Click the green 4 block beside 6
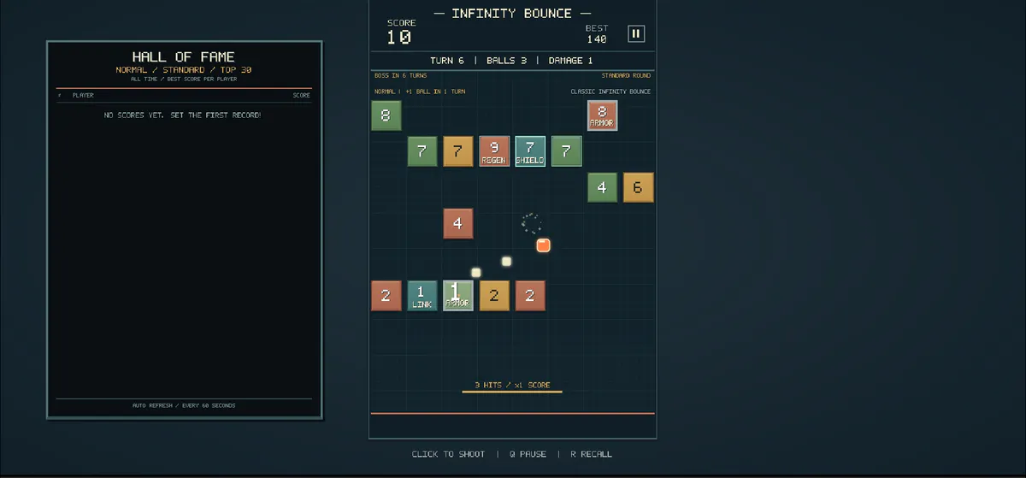This screenshot has height=478, width=1026. 602,187
